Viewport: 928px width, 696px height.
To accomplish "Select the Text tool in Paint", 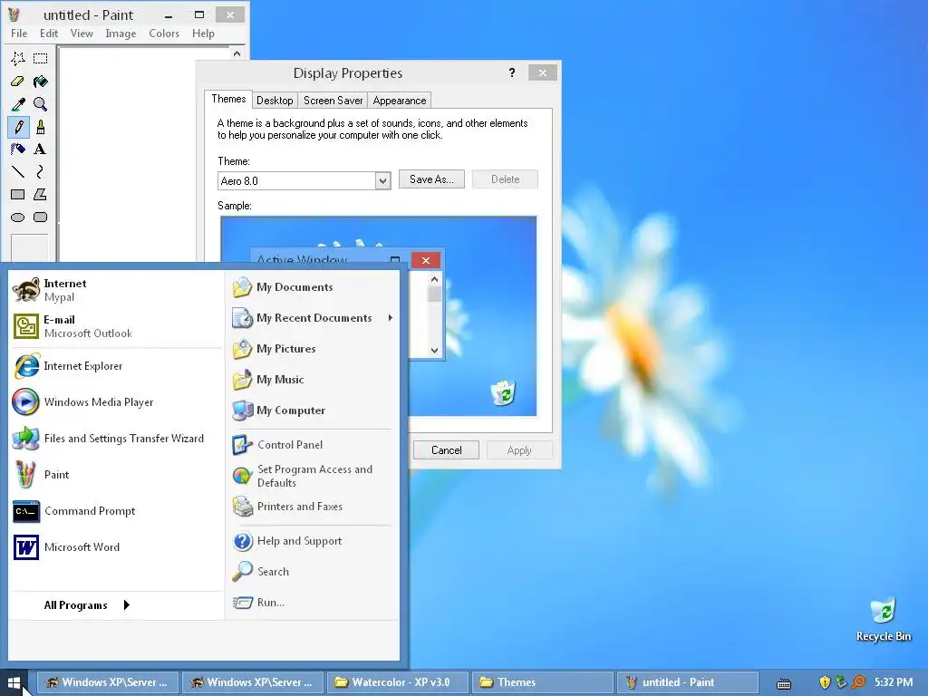I will [x=40, y=150].
